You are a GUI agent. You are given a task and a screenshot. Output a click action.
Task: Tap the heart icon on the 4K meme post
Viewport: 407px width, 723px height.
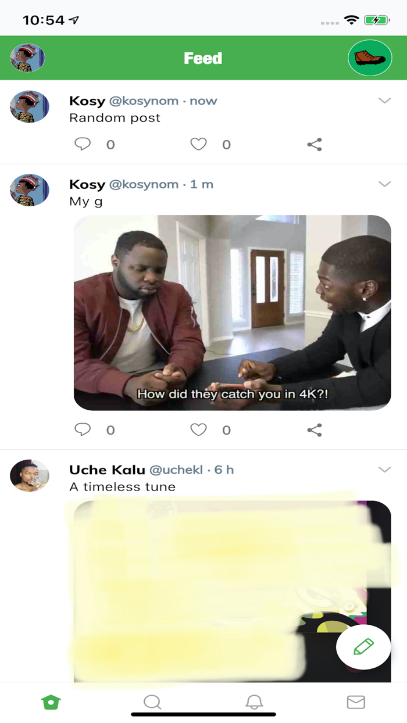pyautogui.click(x=198, y=429)
